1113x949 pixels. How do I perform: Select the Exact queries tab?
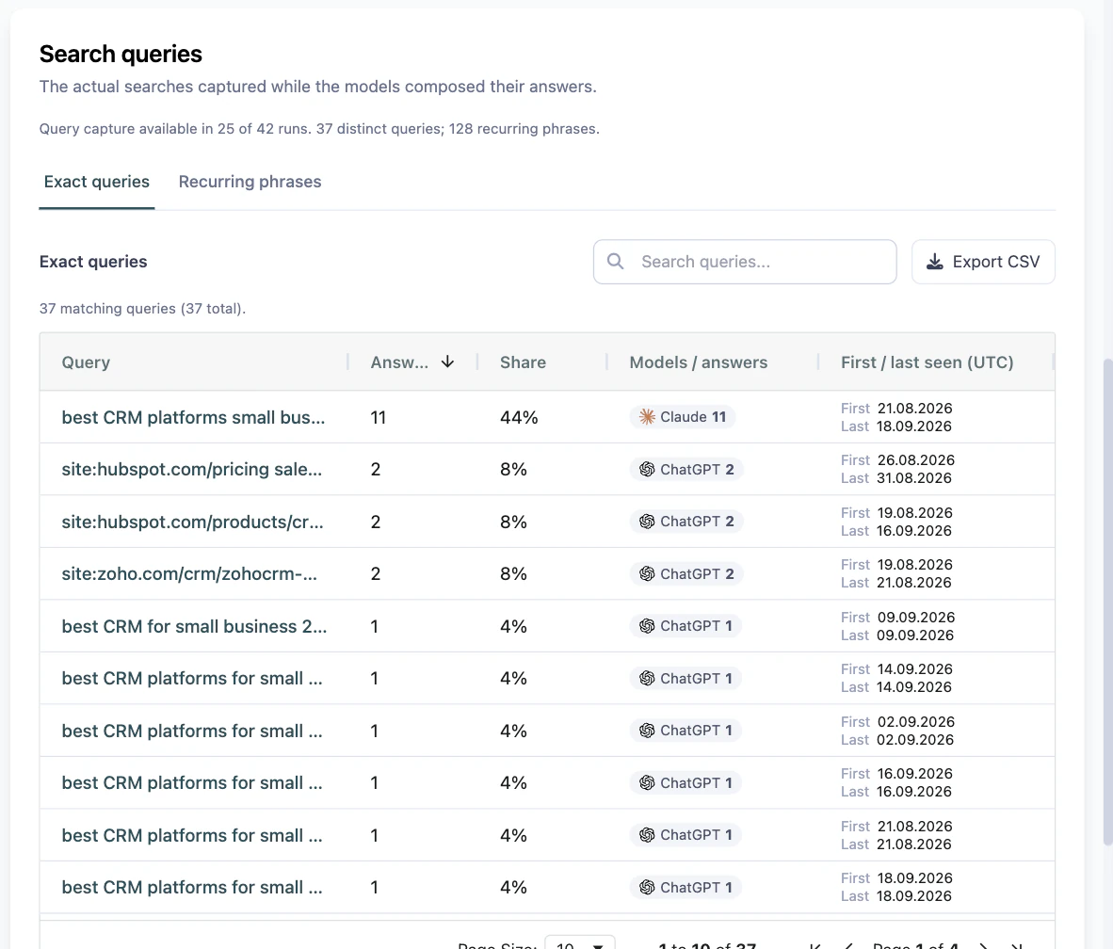(97, 182)
